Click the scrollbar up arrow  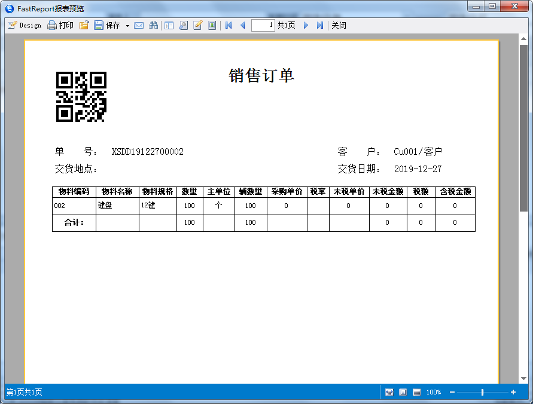coord(523,39)
